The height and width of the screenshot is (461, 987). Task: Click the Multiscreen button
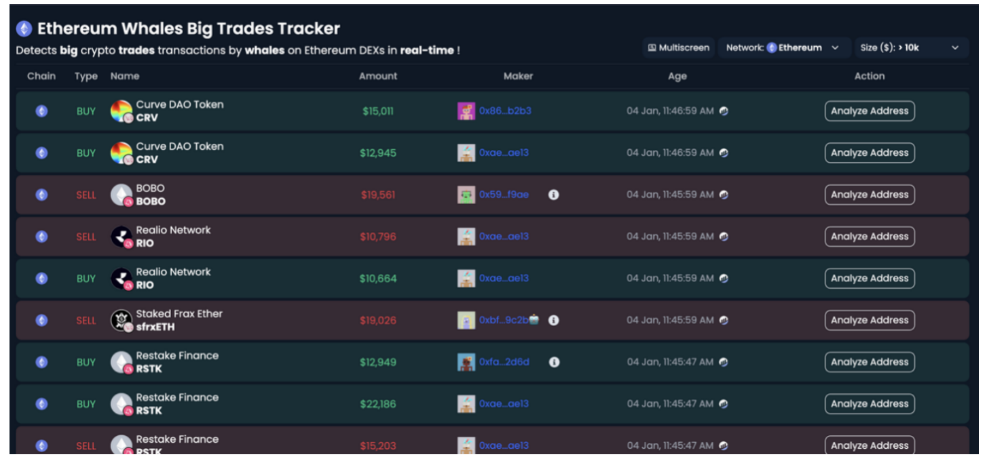click(x=679, y=47)
